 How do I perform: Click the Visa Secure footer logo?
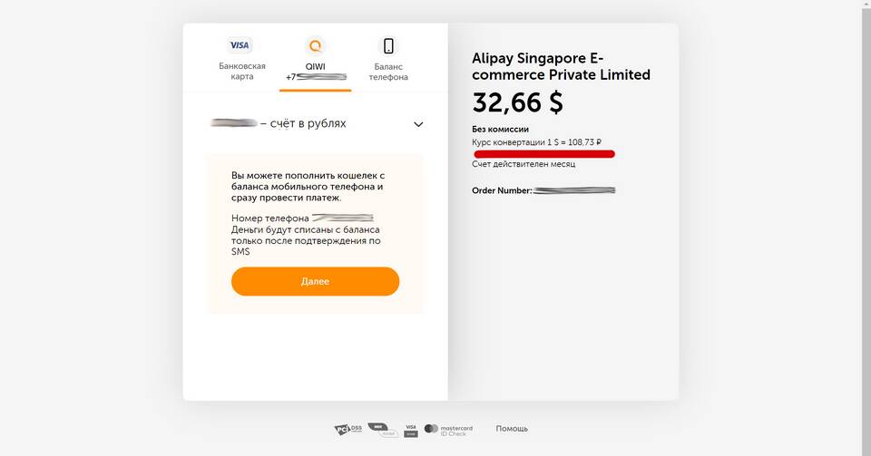[x=410, y=431]
